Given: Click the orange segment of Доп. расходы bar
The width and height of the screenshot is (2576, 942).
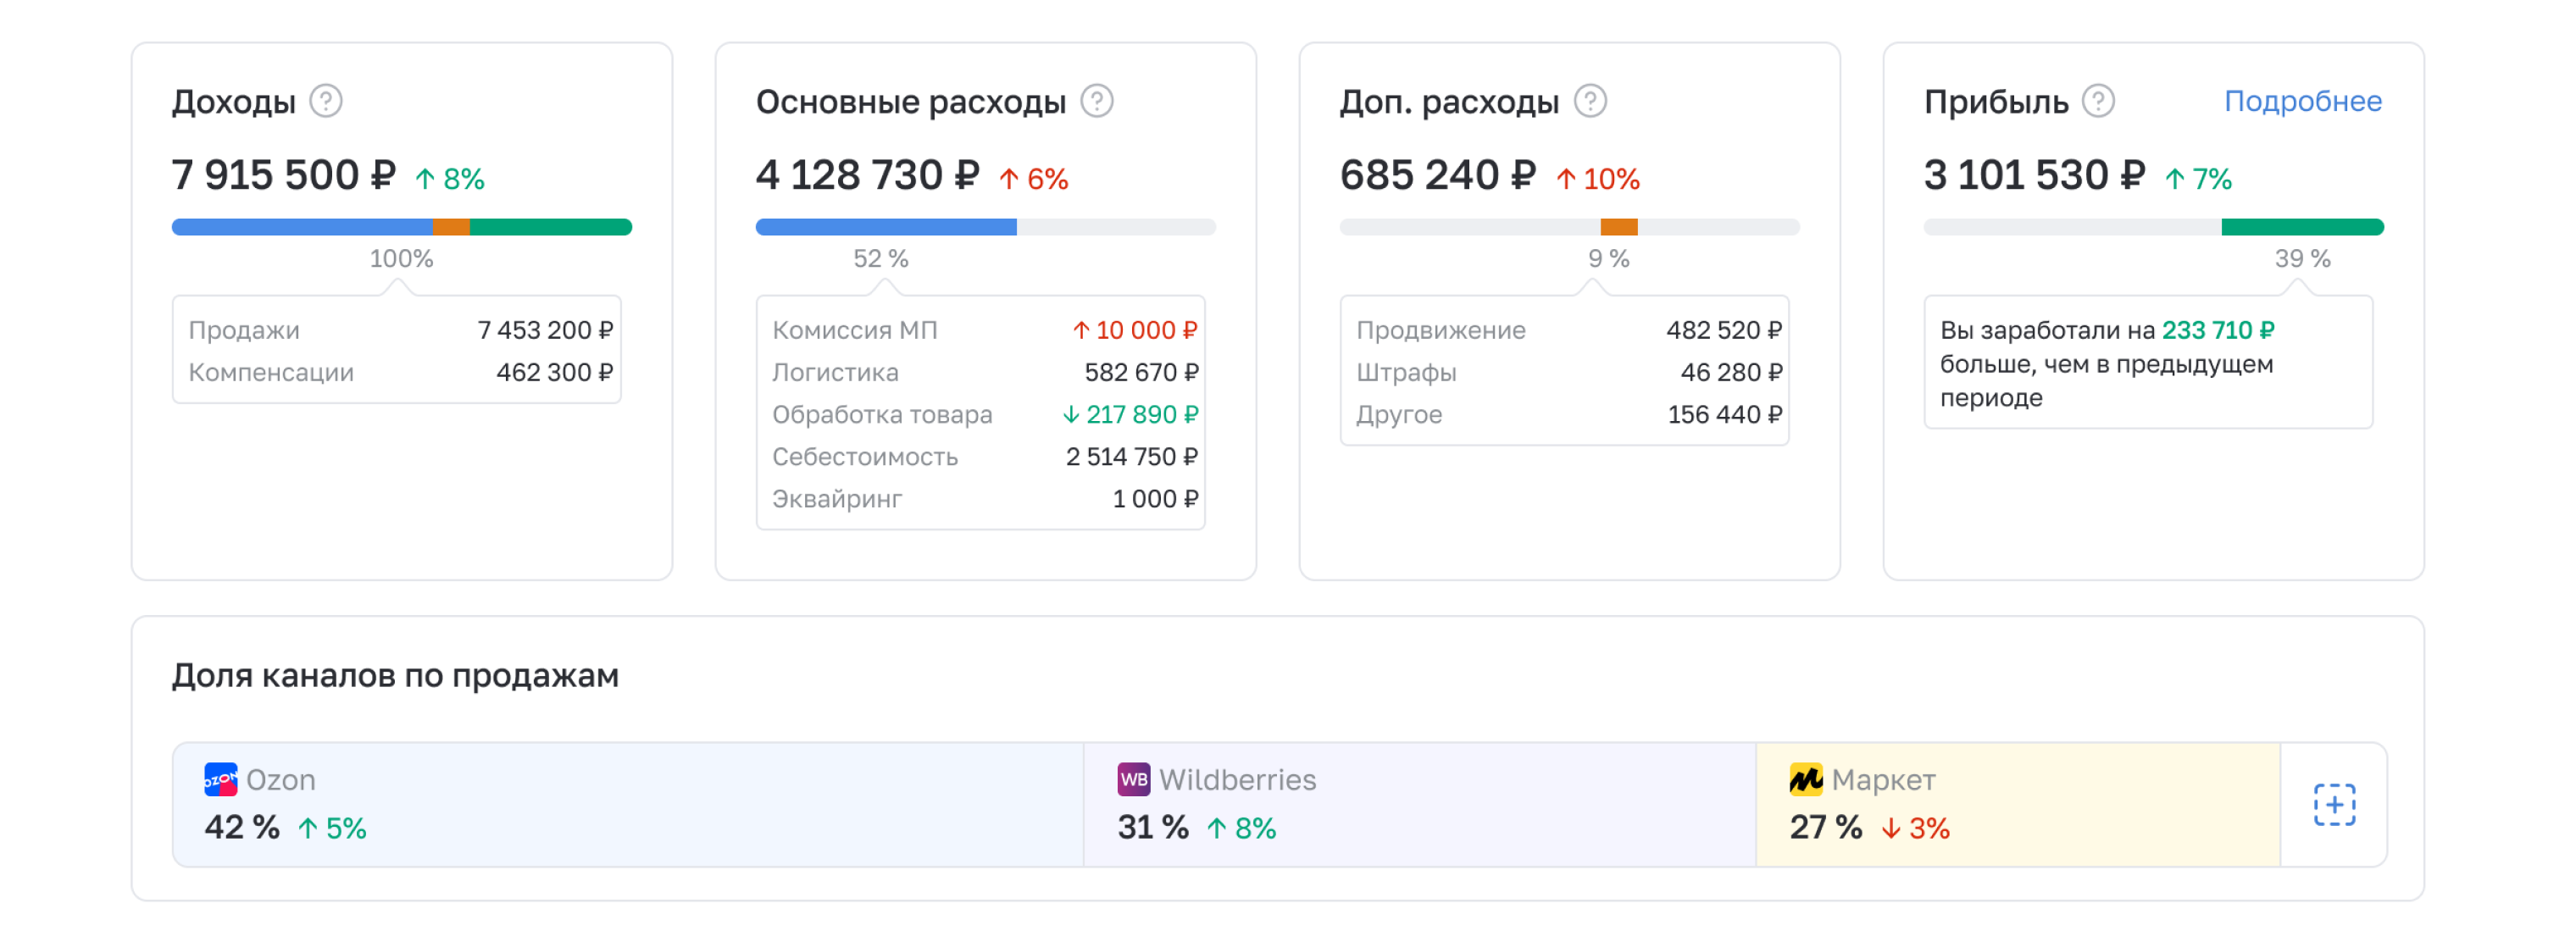Looking at the screenshot, I should click(x=1618, y=227).
